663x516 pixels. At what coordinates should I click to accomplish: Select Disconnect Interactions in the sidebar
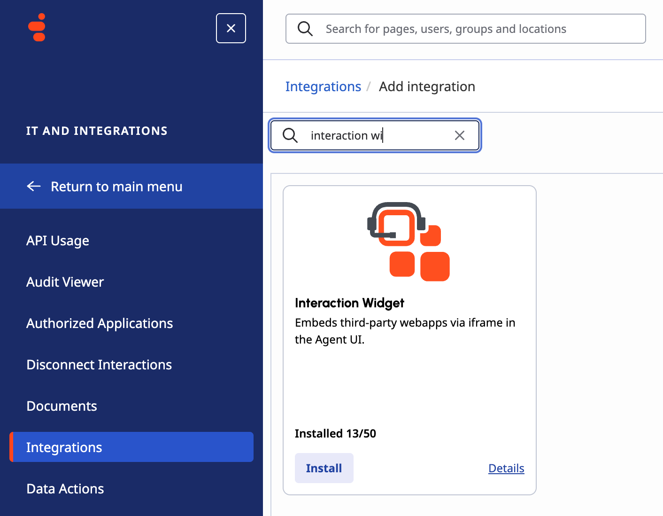click(99, 365)
